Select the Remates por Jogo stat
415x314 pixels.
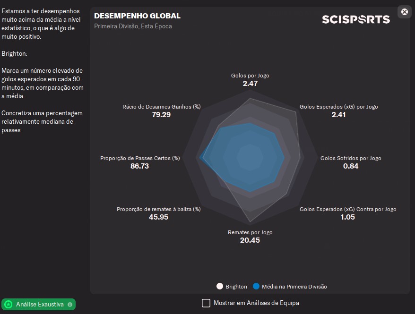click(x=250, y=232)
